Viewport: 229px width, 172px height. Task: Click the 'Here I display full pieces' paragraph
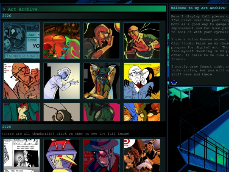click(200, 24)
